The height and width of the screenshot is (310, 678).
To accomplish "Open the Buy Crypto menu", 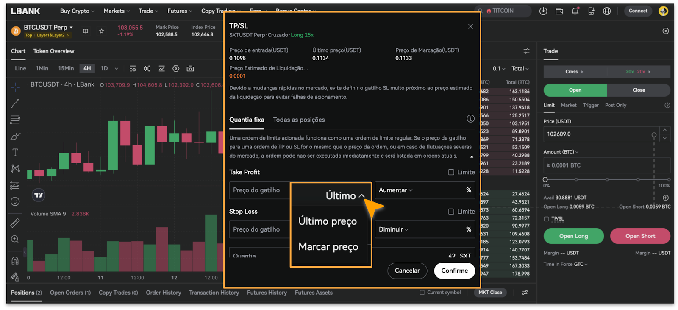I will [77, 11].
